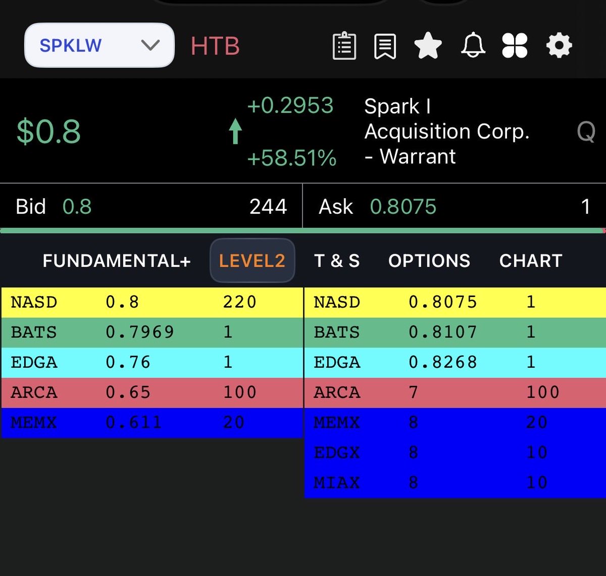Select NASD bid row at 0.8
The height and width of the screenshot is (576, 606).
(x=152, y=302)
